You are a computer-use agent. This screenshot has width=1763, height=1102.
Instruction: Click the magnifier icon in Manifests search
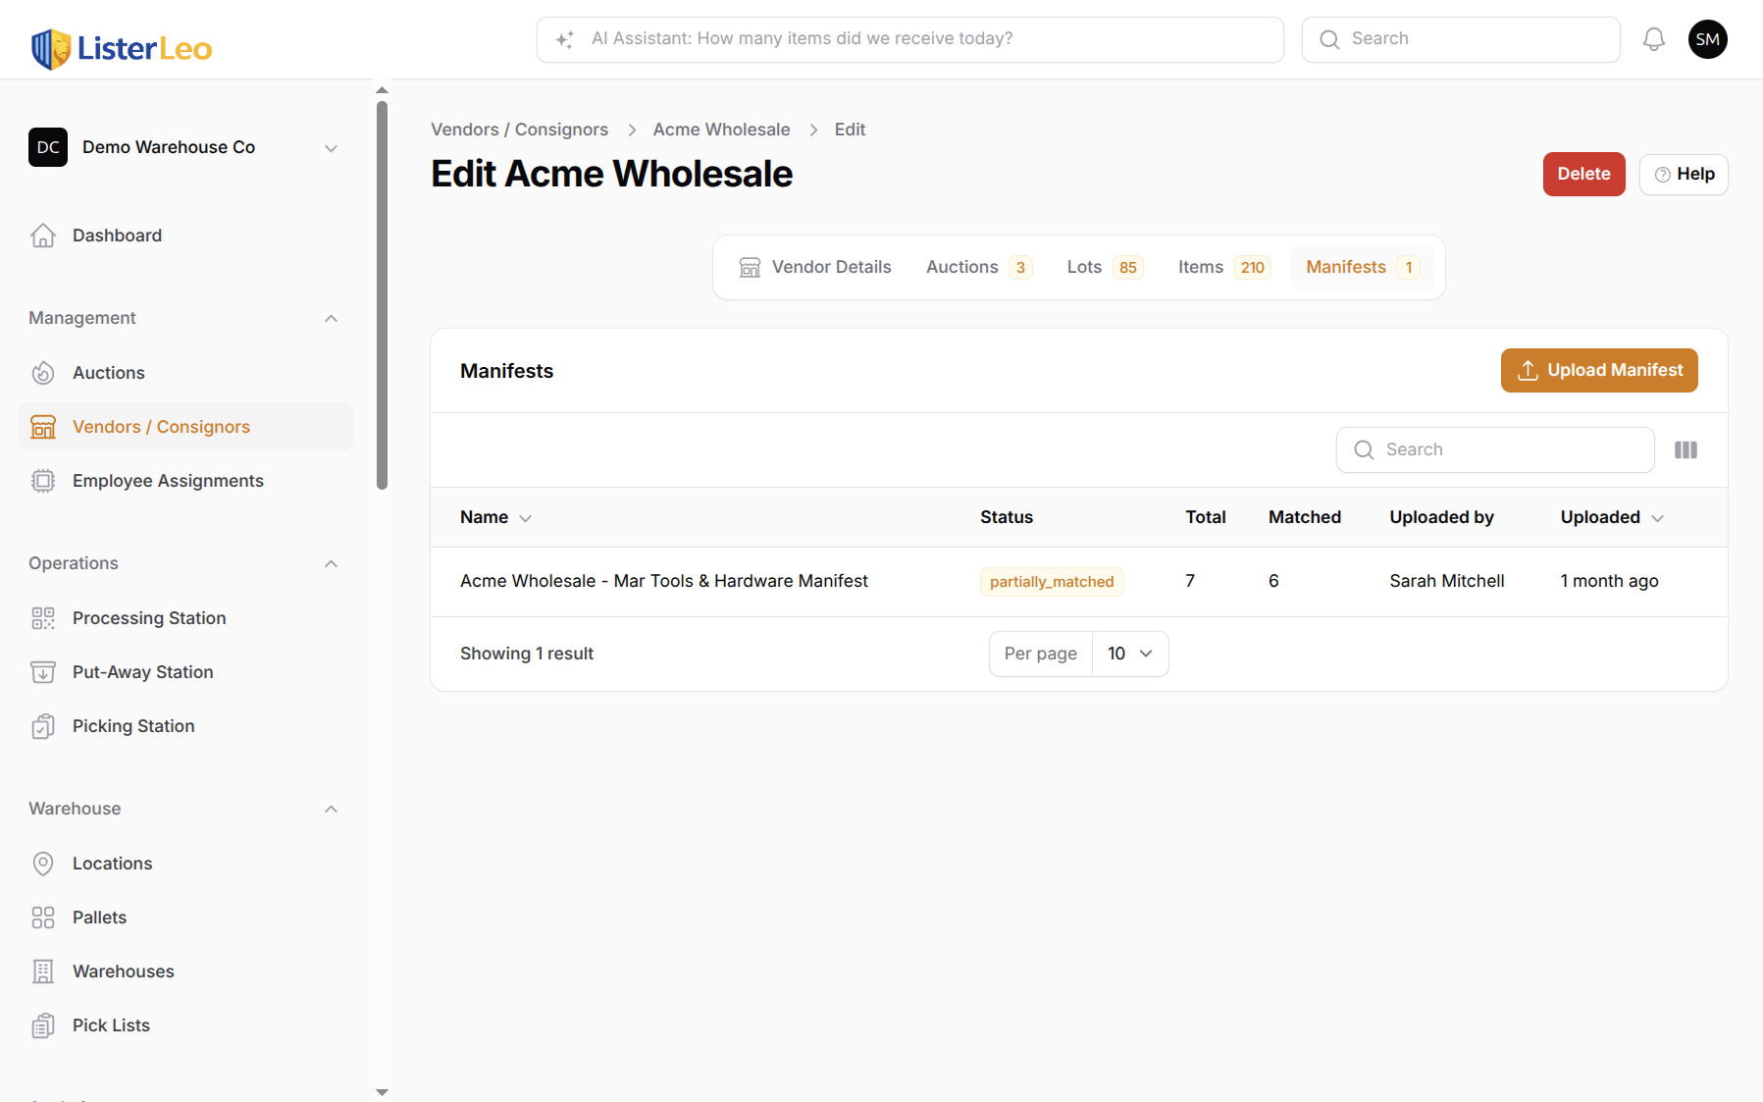(1364, 449)
